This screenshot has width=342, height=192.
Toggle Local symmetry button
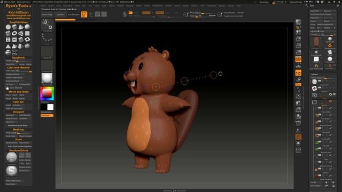click(298, 73)
